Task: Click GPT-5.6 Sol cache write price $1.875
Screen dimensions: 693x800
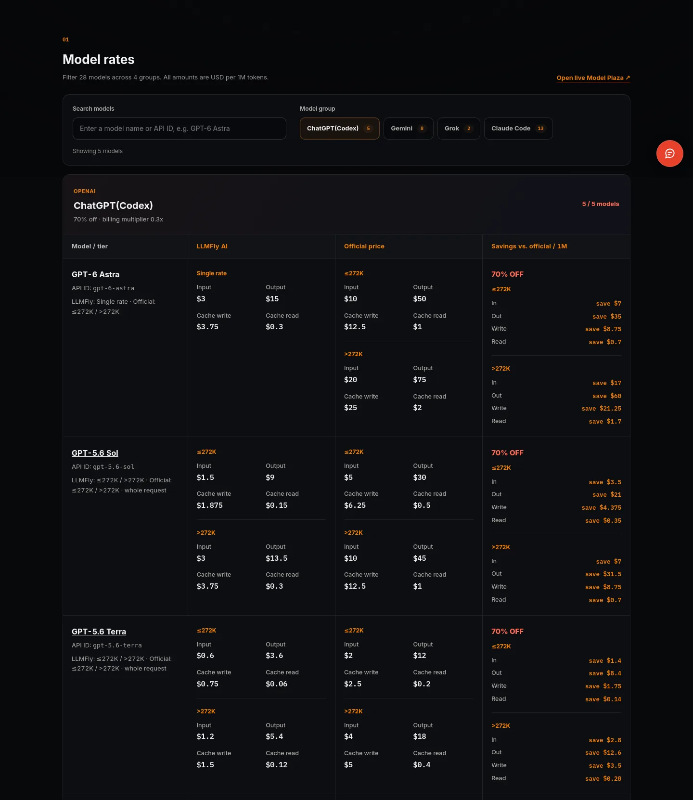Action: [209, 505]
